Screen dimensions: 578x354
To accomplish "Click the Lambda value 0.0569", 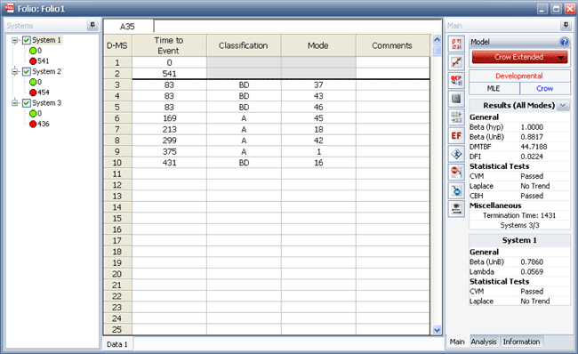I will coord(532,272).
